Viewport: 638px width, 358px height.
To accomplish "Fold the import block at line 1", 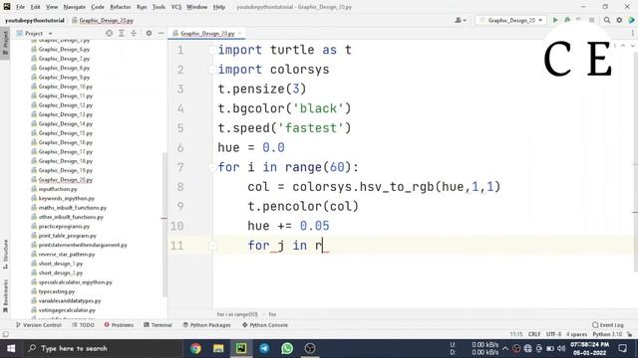I will [x=212, y=50].
